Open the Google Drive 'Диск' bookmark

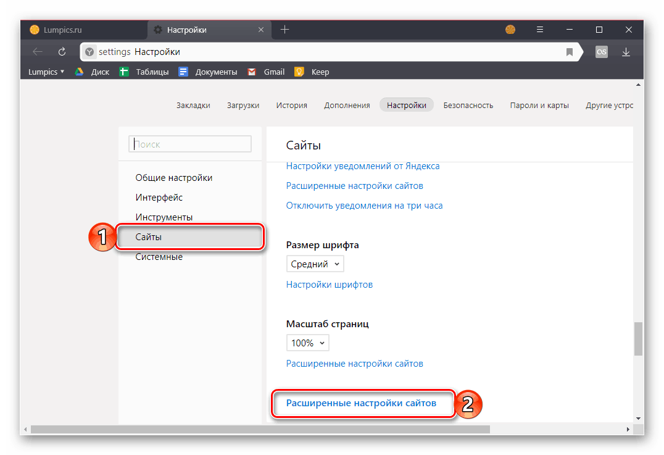click(x=93, y=72)
